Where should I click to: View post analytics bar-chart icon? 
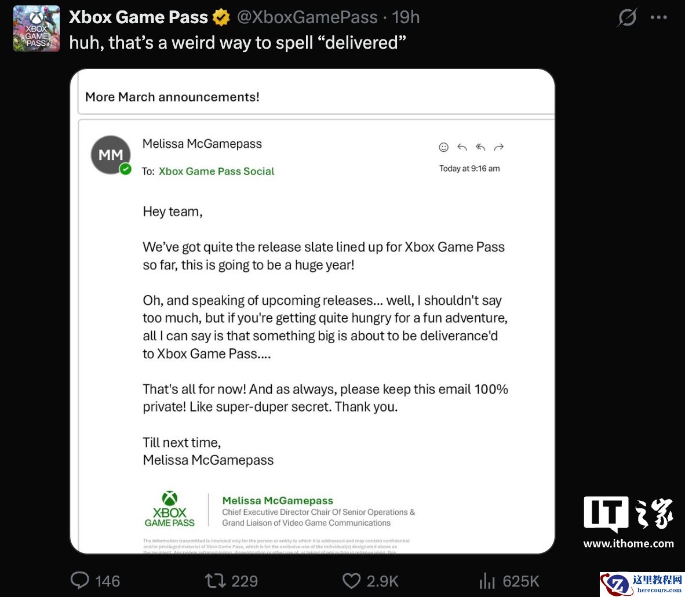[x=487, y=580]
